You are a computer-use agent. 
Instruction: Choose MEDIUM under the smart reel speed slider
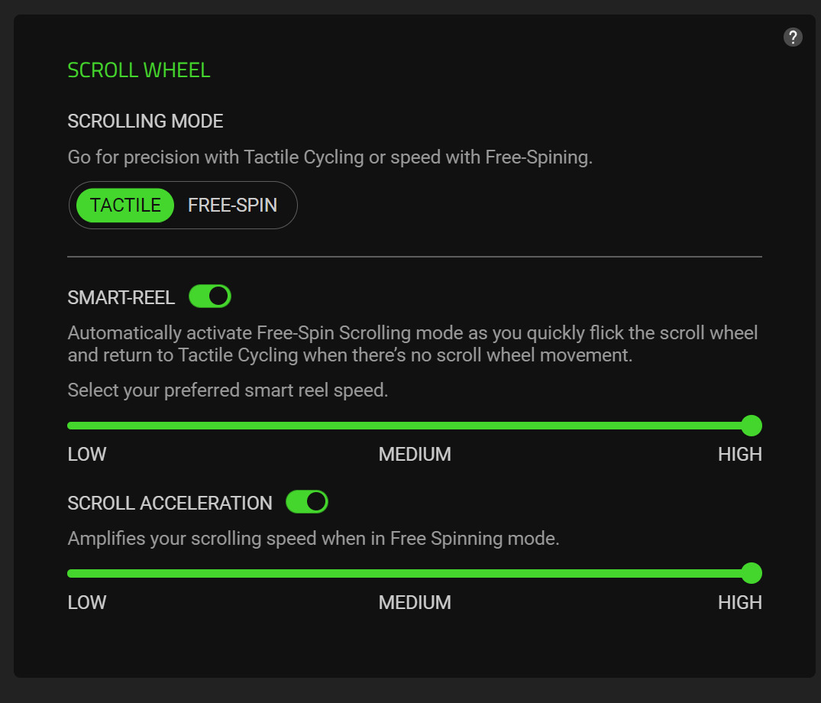tap(415, 455)
